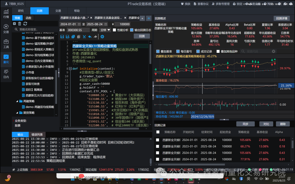Select the 量化 quant sidebar icon
The height and width of the screenshot is (184, 295).
pos(6,59)
